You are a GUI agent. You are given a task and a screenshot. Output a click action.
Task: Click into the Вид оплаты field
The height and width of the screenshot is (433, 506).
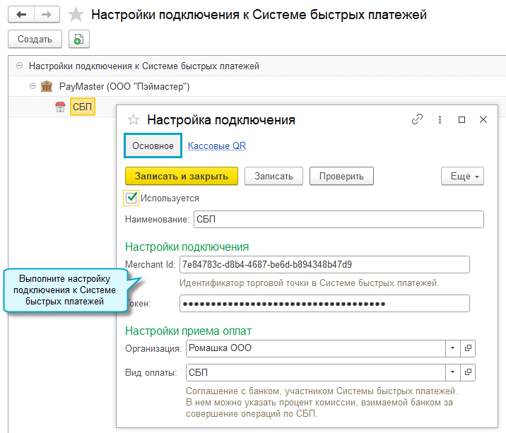(316, 372)
